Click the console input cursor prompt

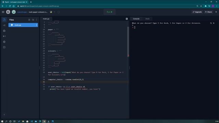tap(134, 27)
